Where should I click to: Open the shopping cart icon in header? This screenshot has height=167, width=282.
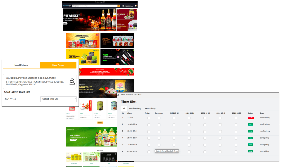coord(136,6)
